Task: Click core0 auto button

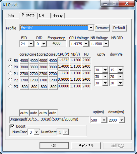Action: 24,113
